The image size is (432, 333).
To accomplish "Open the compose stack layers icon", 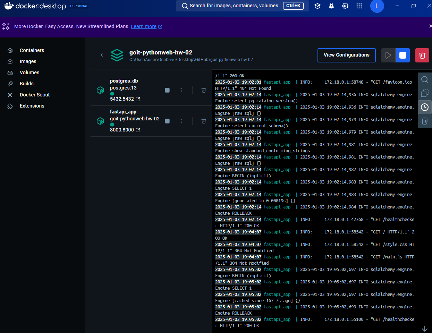I will [117, 55].
